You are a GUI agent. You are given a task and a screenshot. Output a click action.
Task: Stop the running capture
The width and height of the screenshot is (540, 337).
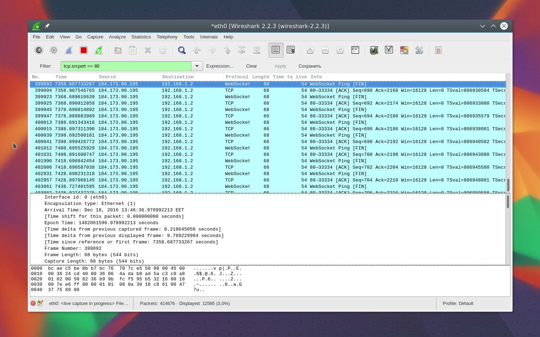(83, 50)
